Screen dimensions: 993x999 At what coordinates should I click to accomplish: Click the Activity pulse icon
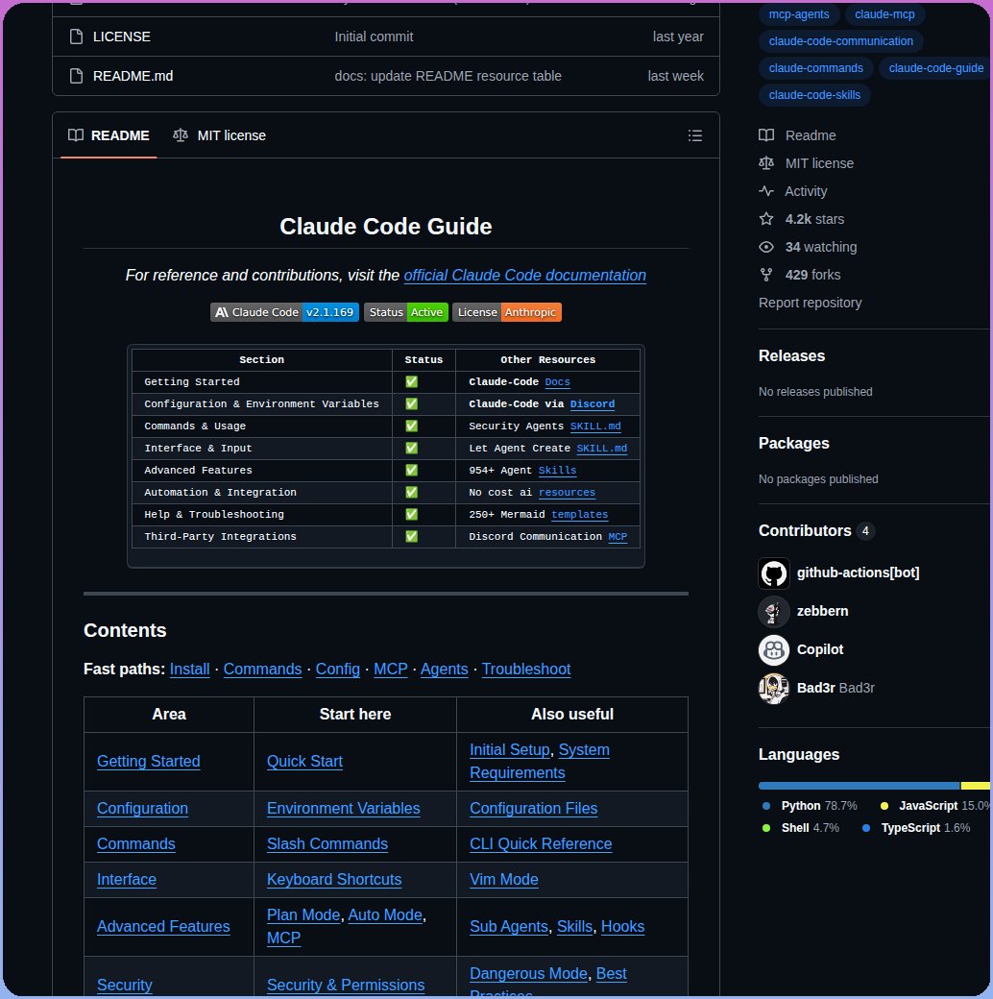click(x=766, y=191)
